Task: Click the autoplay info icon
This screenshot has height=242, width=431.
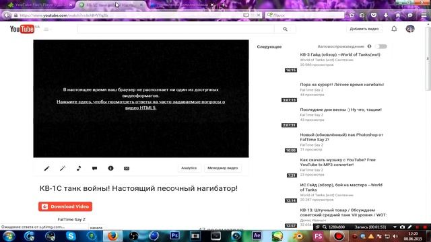Action: 369,46
